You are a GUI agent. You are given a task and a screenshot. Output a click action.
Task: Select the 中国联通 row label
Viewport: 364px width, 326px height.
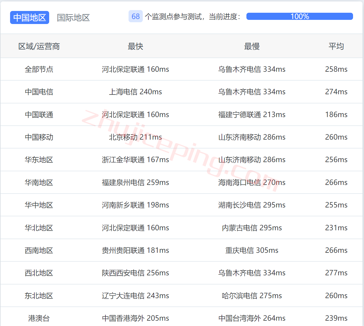39,114
